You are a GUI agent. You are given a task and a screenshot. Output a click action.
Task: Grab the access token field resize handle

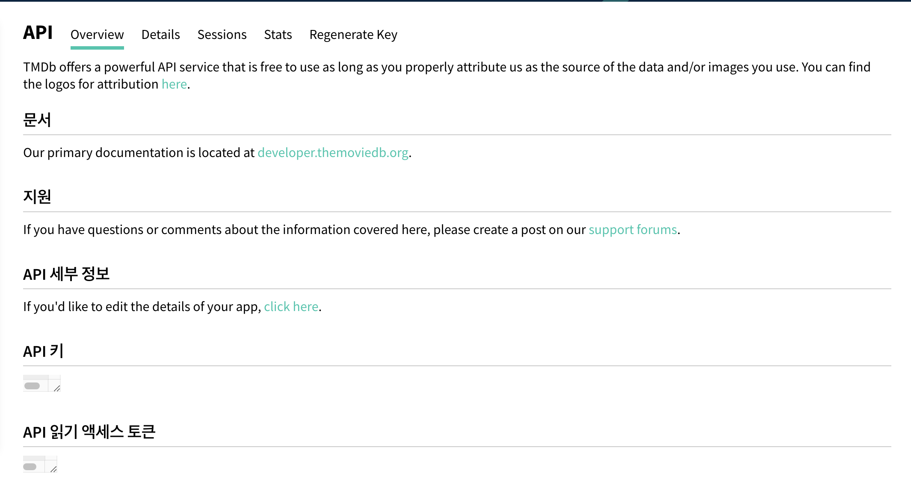coord(53,469)
